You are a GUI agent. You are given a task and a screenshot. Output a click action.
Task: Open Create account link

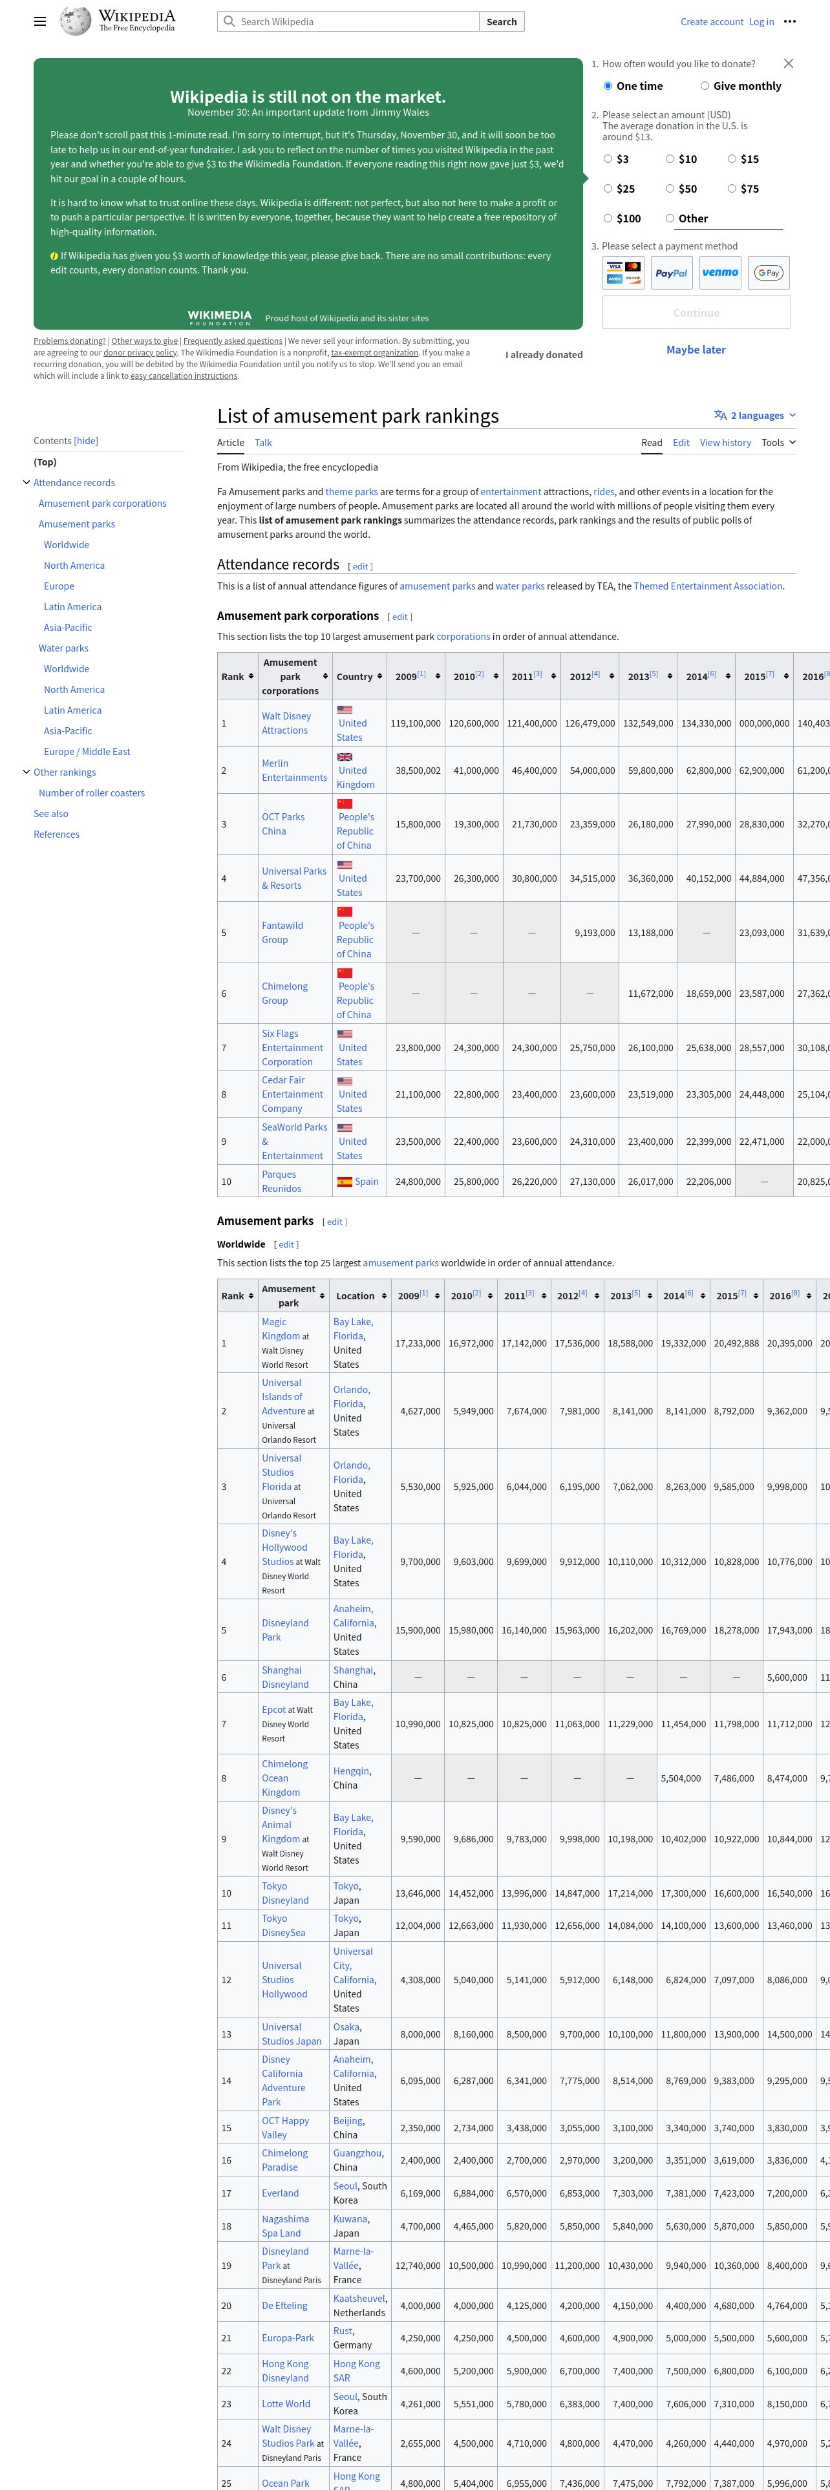[x=712, y=21]
